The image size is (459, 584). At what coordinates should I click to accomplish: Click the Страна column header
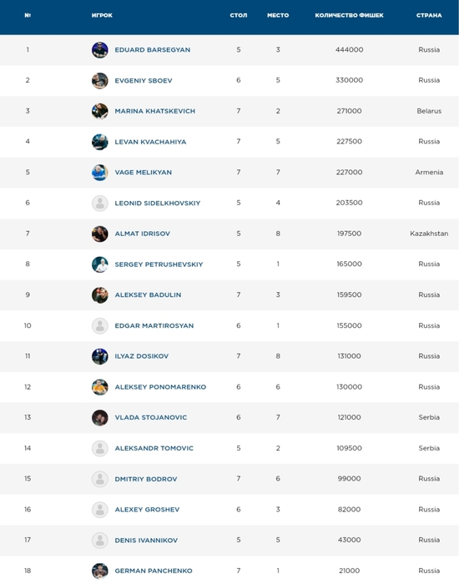click(x=429, y=15)
